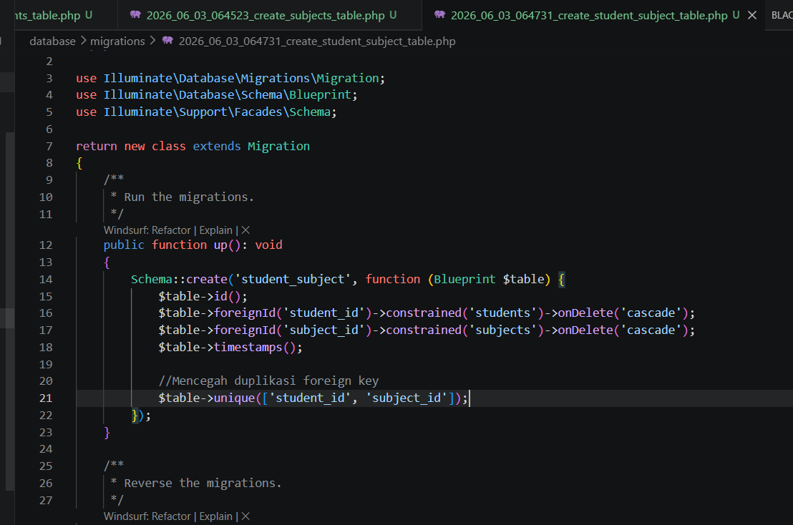Image resolution: width=793 pixels, height=525 pixels.
Task: Click the up function name
Action: point(220,245)
